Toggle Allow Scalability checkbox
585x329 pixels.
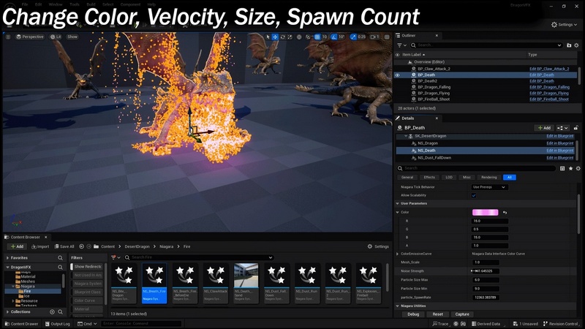tap(474, 195)
